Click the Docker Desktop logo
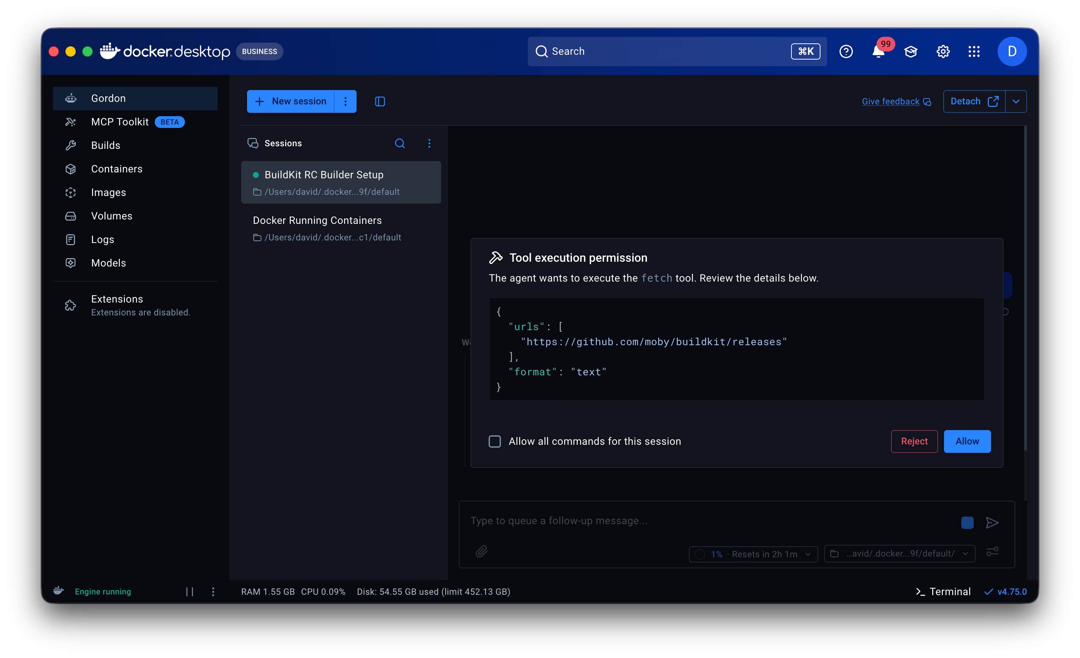This screenshot has height=658, width=1080. click(x=165, y=51)
